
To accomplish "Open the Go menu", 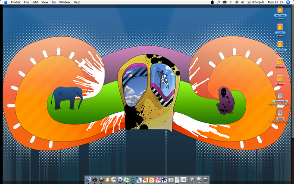I will [54, 2].
